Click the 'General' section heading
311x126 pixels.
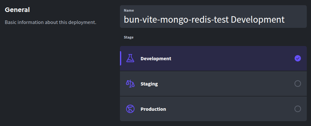(17, 10)
